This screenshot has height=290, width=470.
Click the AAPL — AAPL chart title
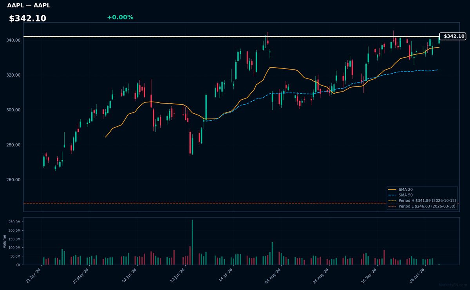click(29, 5)
